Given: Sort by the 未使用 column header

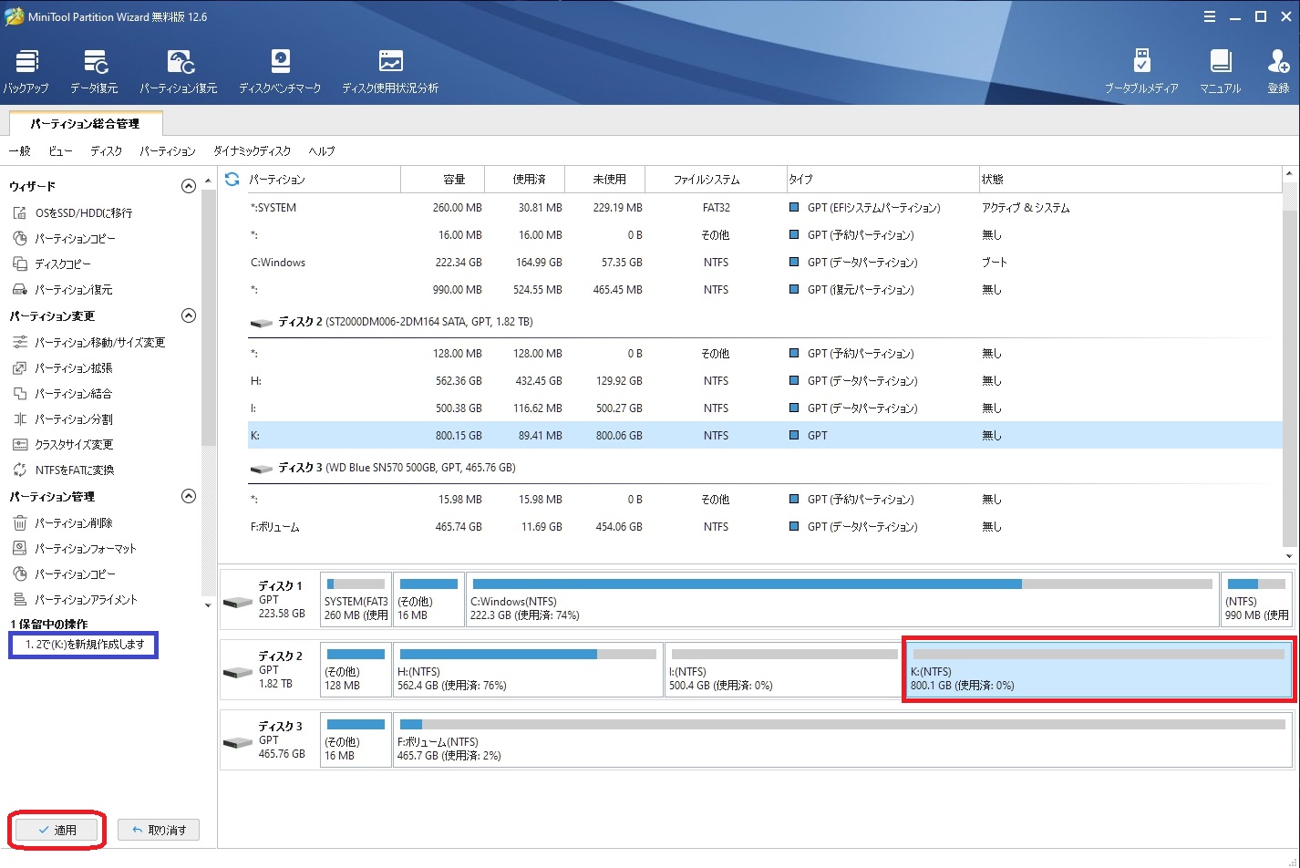Looking at the screenshot, I should click(605, 180).
